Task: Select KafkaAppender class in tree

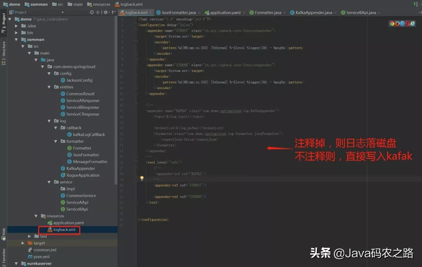Action: tap(78, 168)
